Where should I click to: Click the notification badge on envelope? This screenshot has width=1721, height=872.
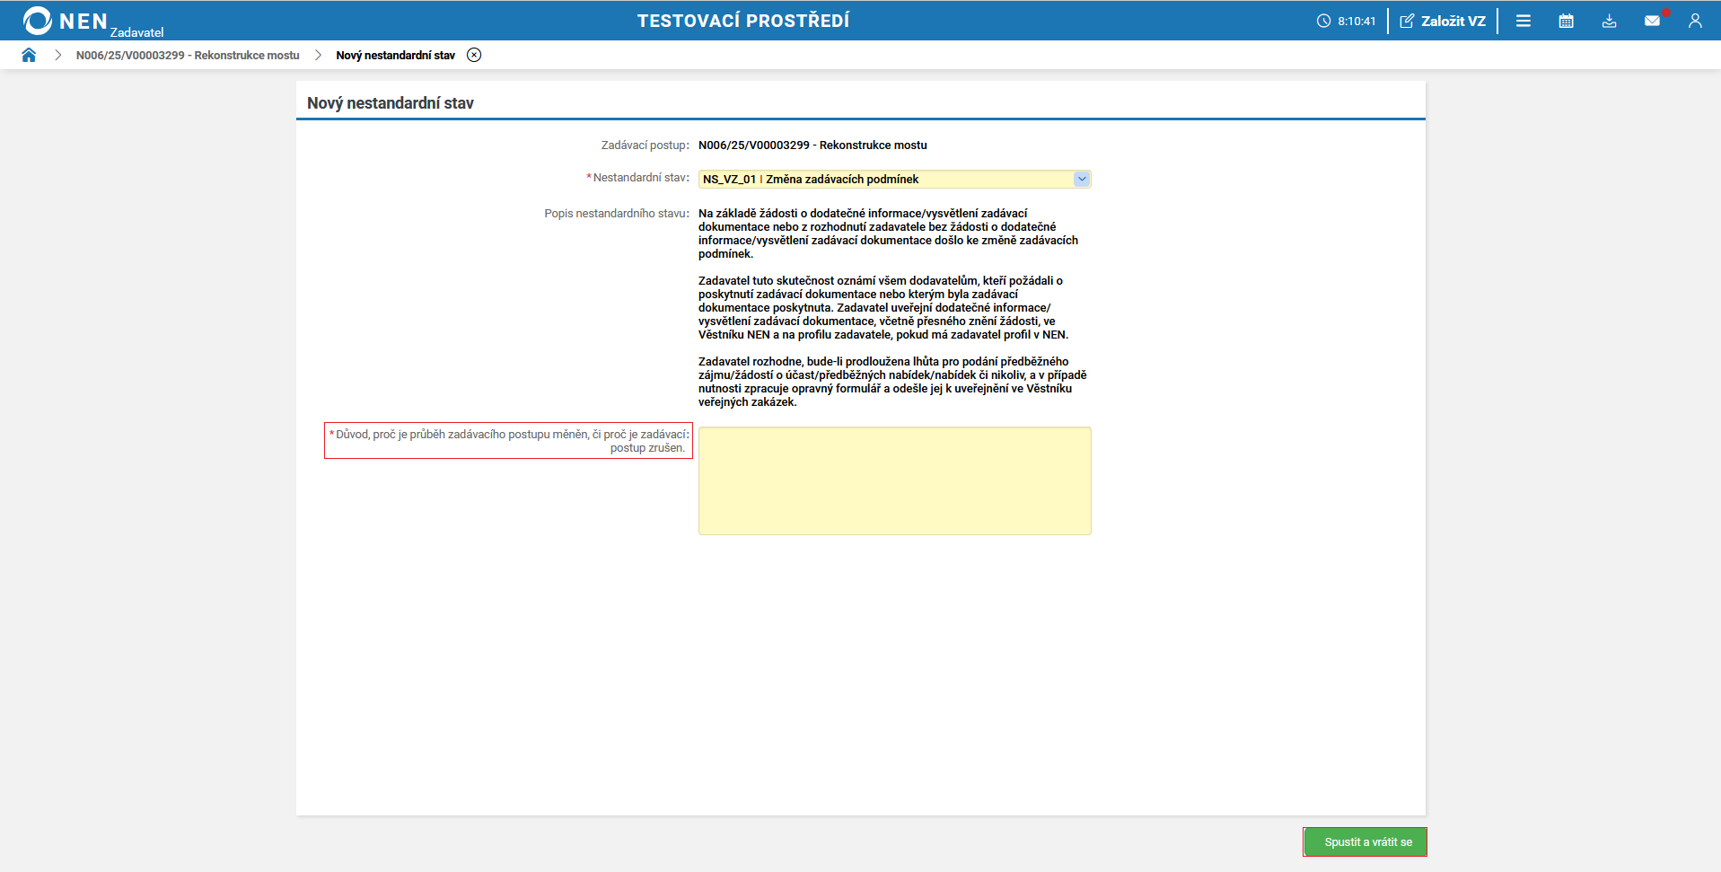1665,11
